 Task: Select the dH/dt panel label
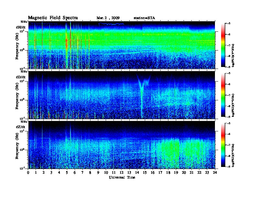point(21,27)
